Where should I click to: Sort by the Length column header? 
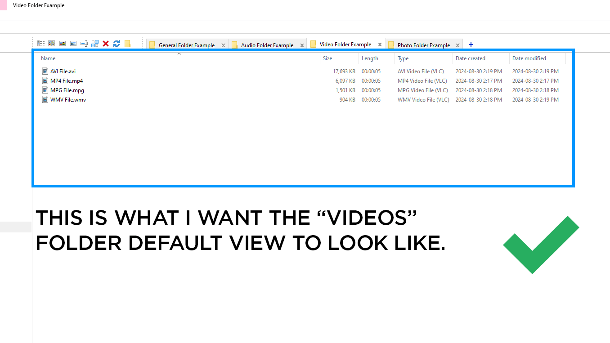(x=370, y=58)
